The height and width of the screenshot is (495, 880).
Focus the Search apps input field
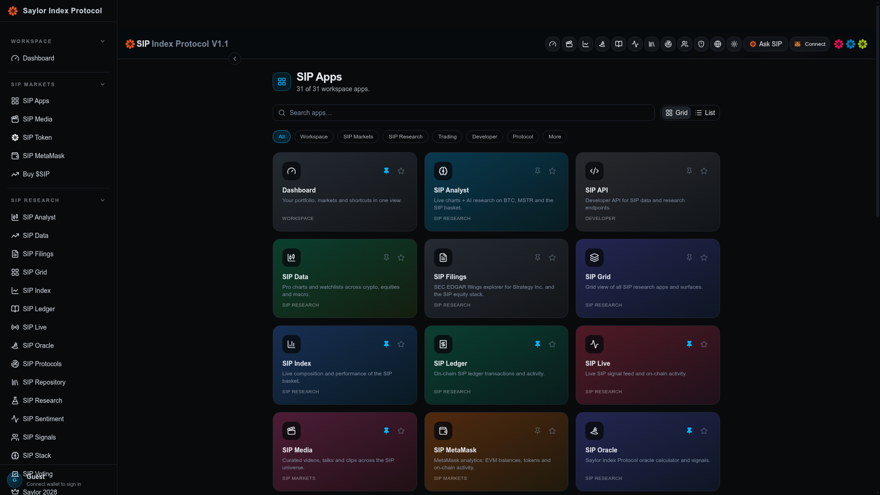point(463,113)
